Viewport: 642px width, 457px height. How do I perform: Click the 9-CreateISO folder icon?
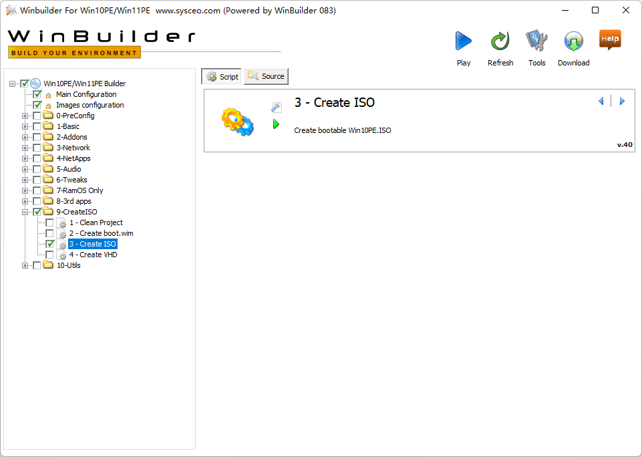48,212
